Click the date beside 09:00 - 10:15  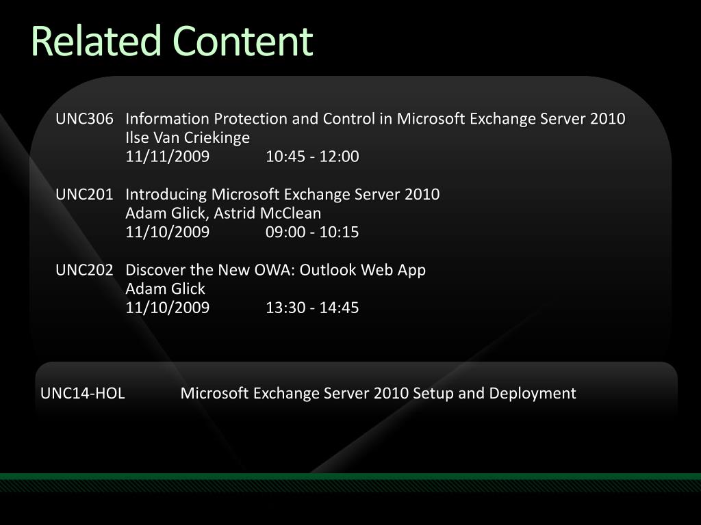167,232
